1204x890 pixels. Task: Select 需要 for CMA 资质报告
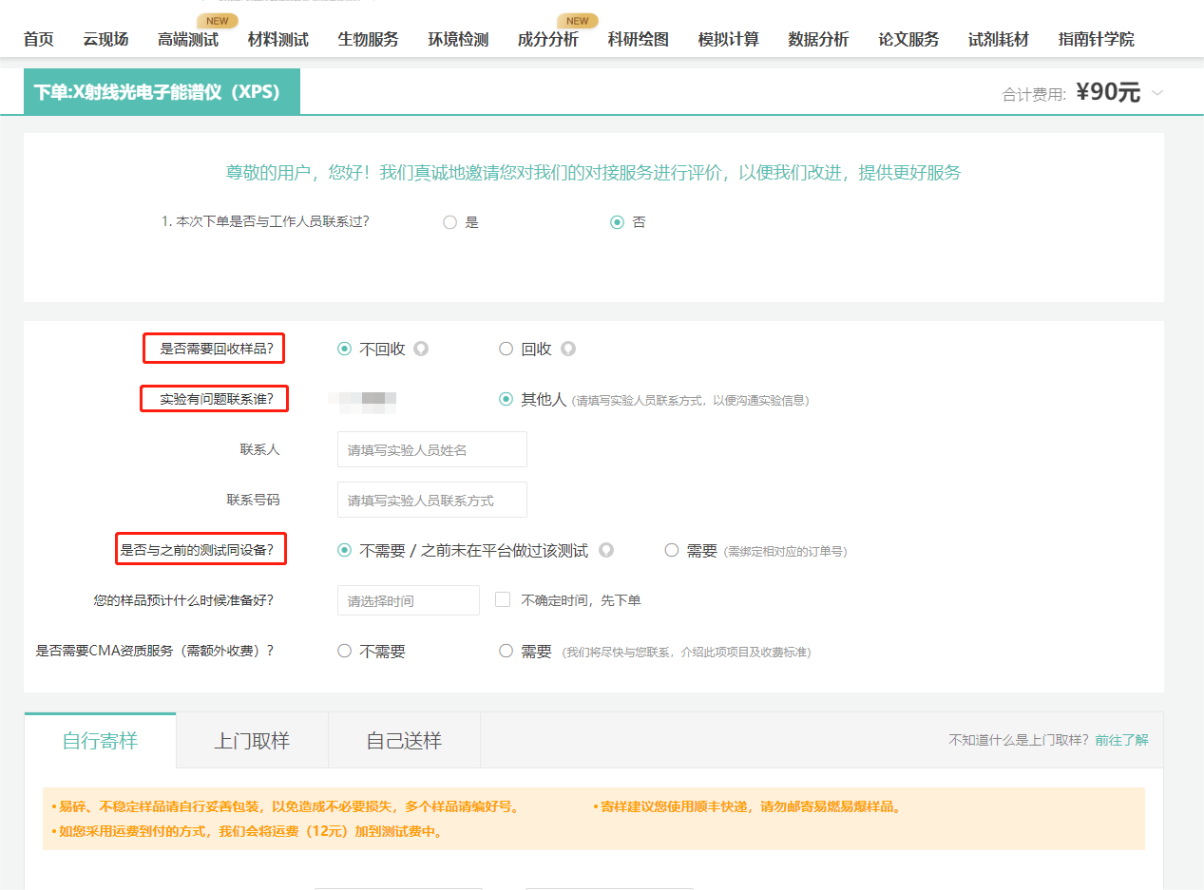(505, 650)
